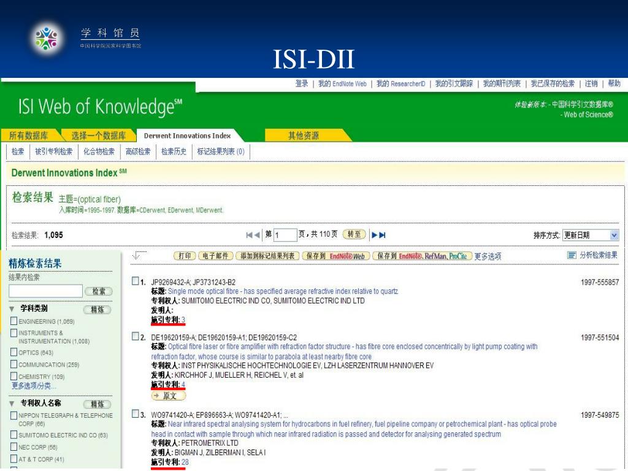Click 检索 button in refine panel
Screen dimensions: 628x471
[99, 291]
